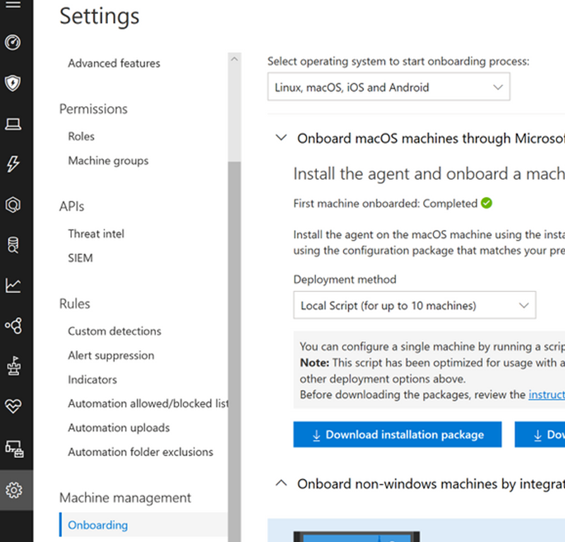Image resolution: width=565 pixels, height=542 pixels.
Task: Go to Roles under Permissions
Action: click(81, 136)
